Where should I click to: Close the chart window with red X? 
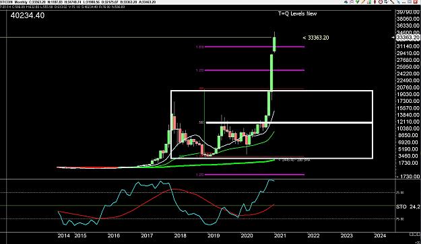(415, 2)
